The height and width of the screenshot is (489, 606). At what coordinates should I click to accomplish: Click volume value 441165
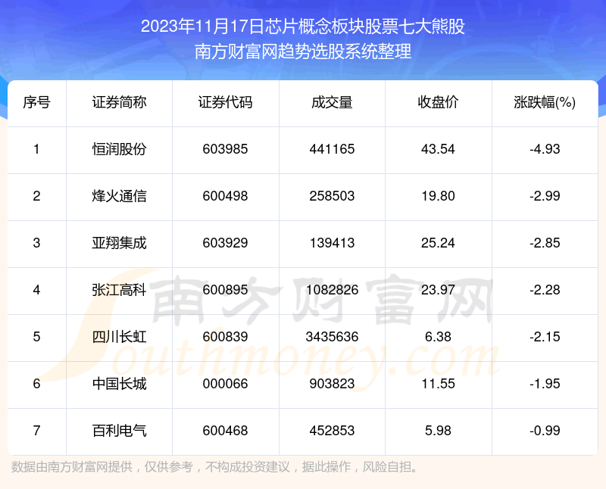click(x=332, y=149)
